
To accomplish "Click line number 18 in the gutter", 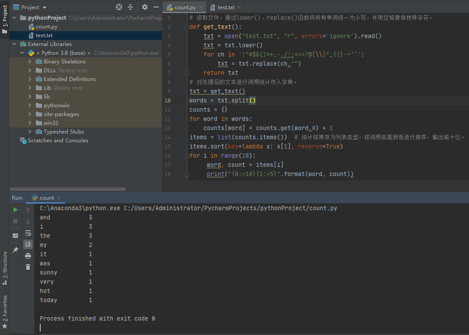I will click(168, 174).
